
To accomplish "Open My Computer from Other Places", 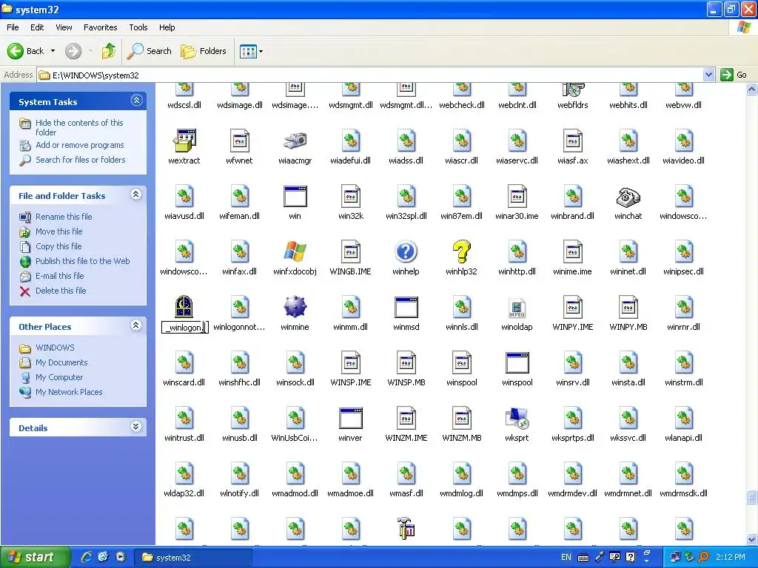I will tap(59, 377).
